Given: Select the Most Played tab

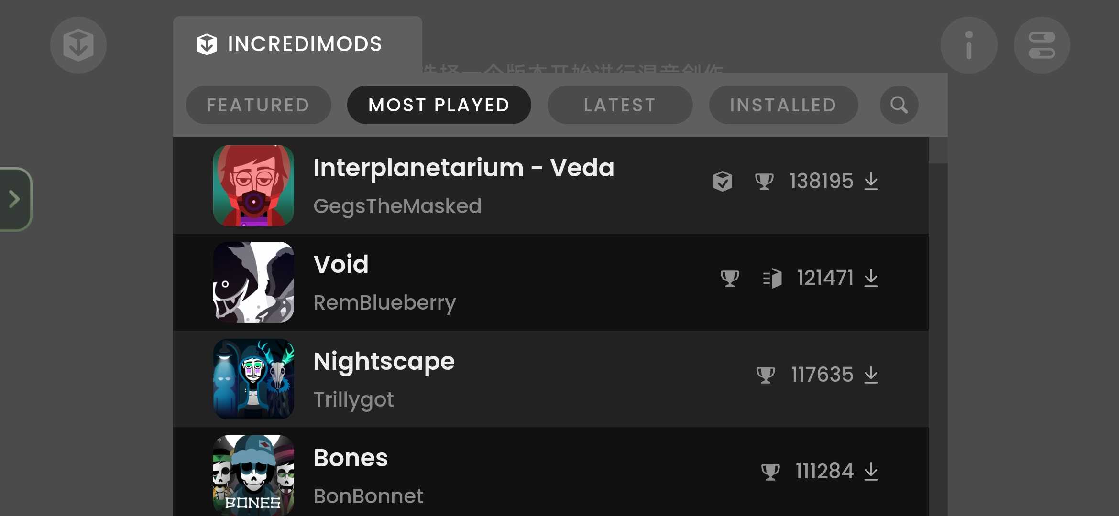Looking at the screenshot, I should [439, 105].
